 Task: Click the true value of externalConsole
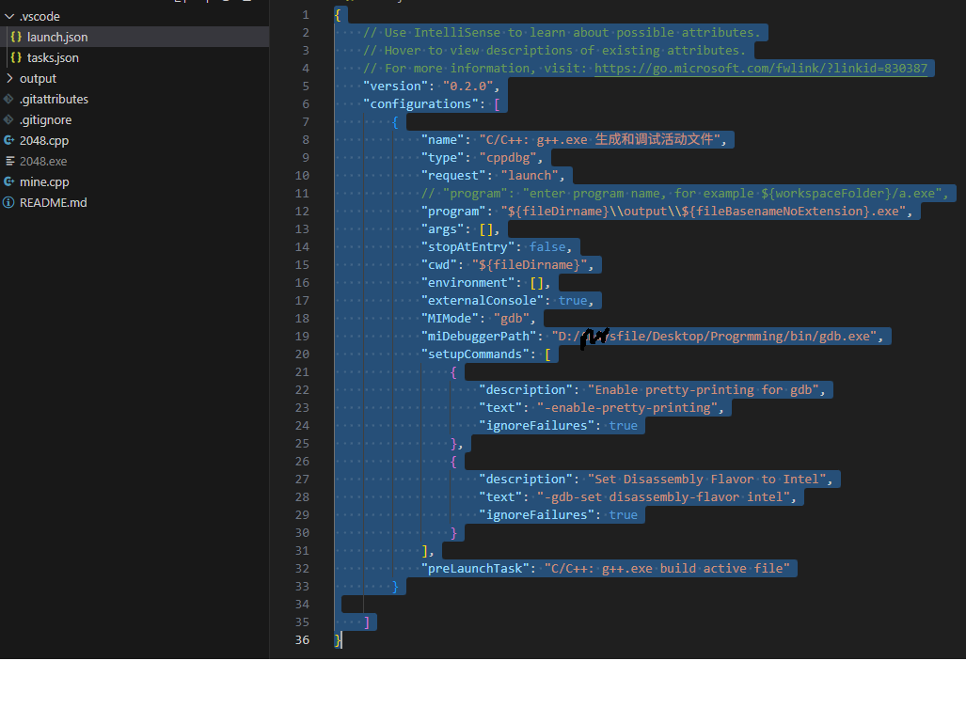tap(573, 301)
